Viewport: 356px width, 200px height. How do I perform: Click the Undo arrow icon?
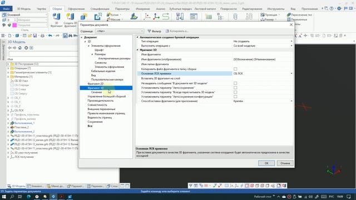[50, 36]
